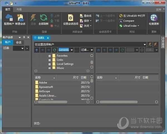Close the 会话1 tab
This screenshot has width=167, height=134.
[x=48, y=38]
